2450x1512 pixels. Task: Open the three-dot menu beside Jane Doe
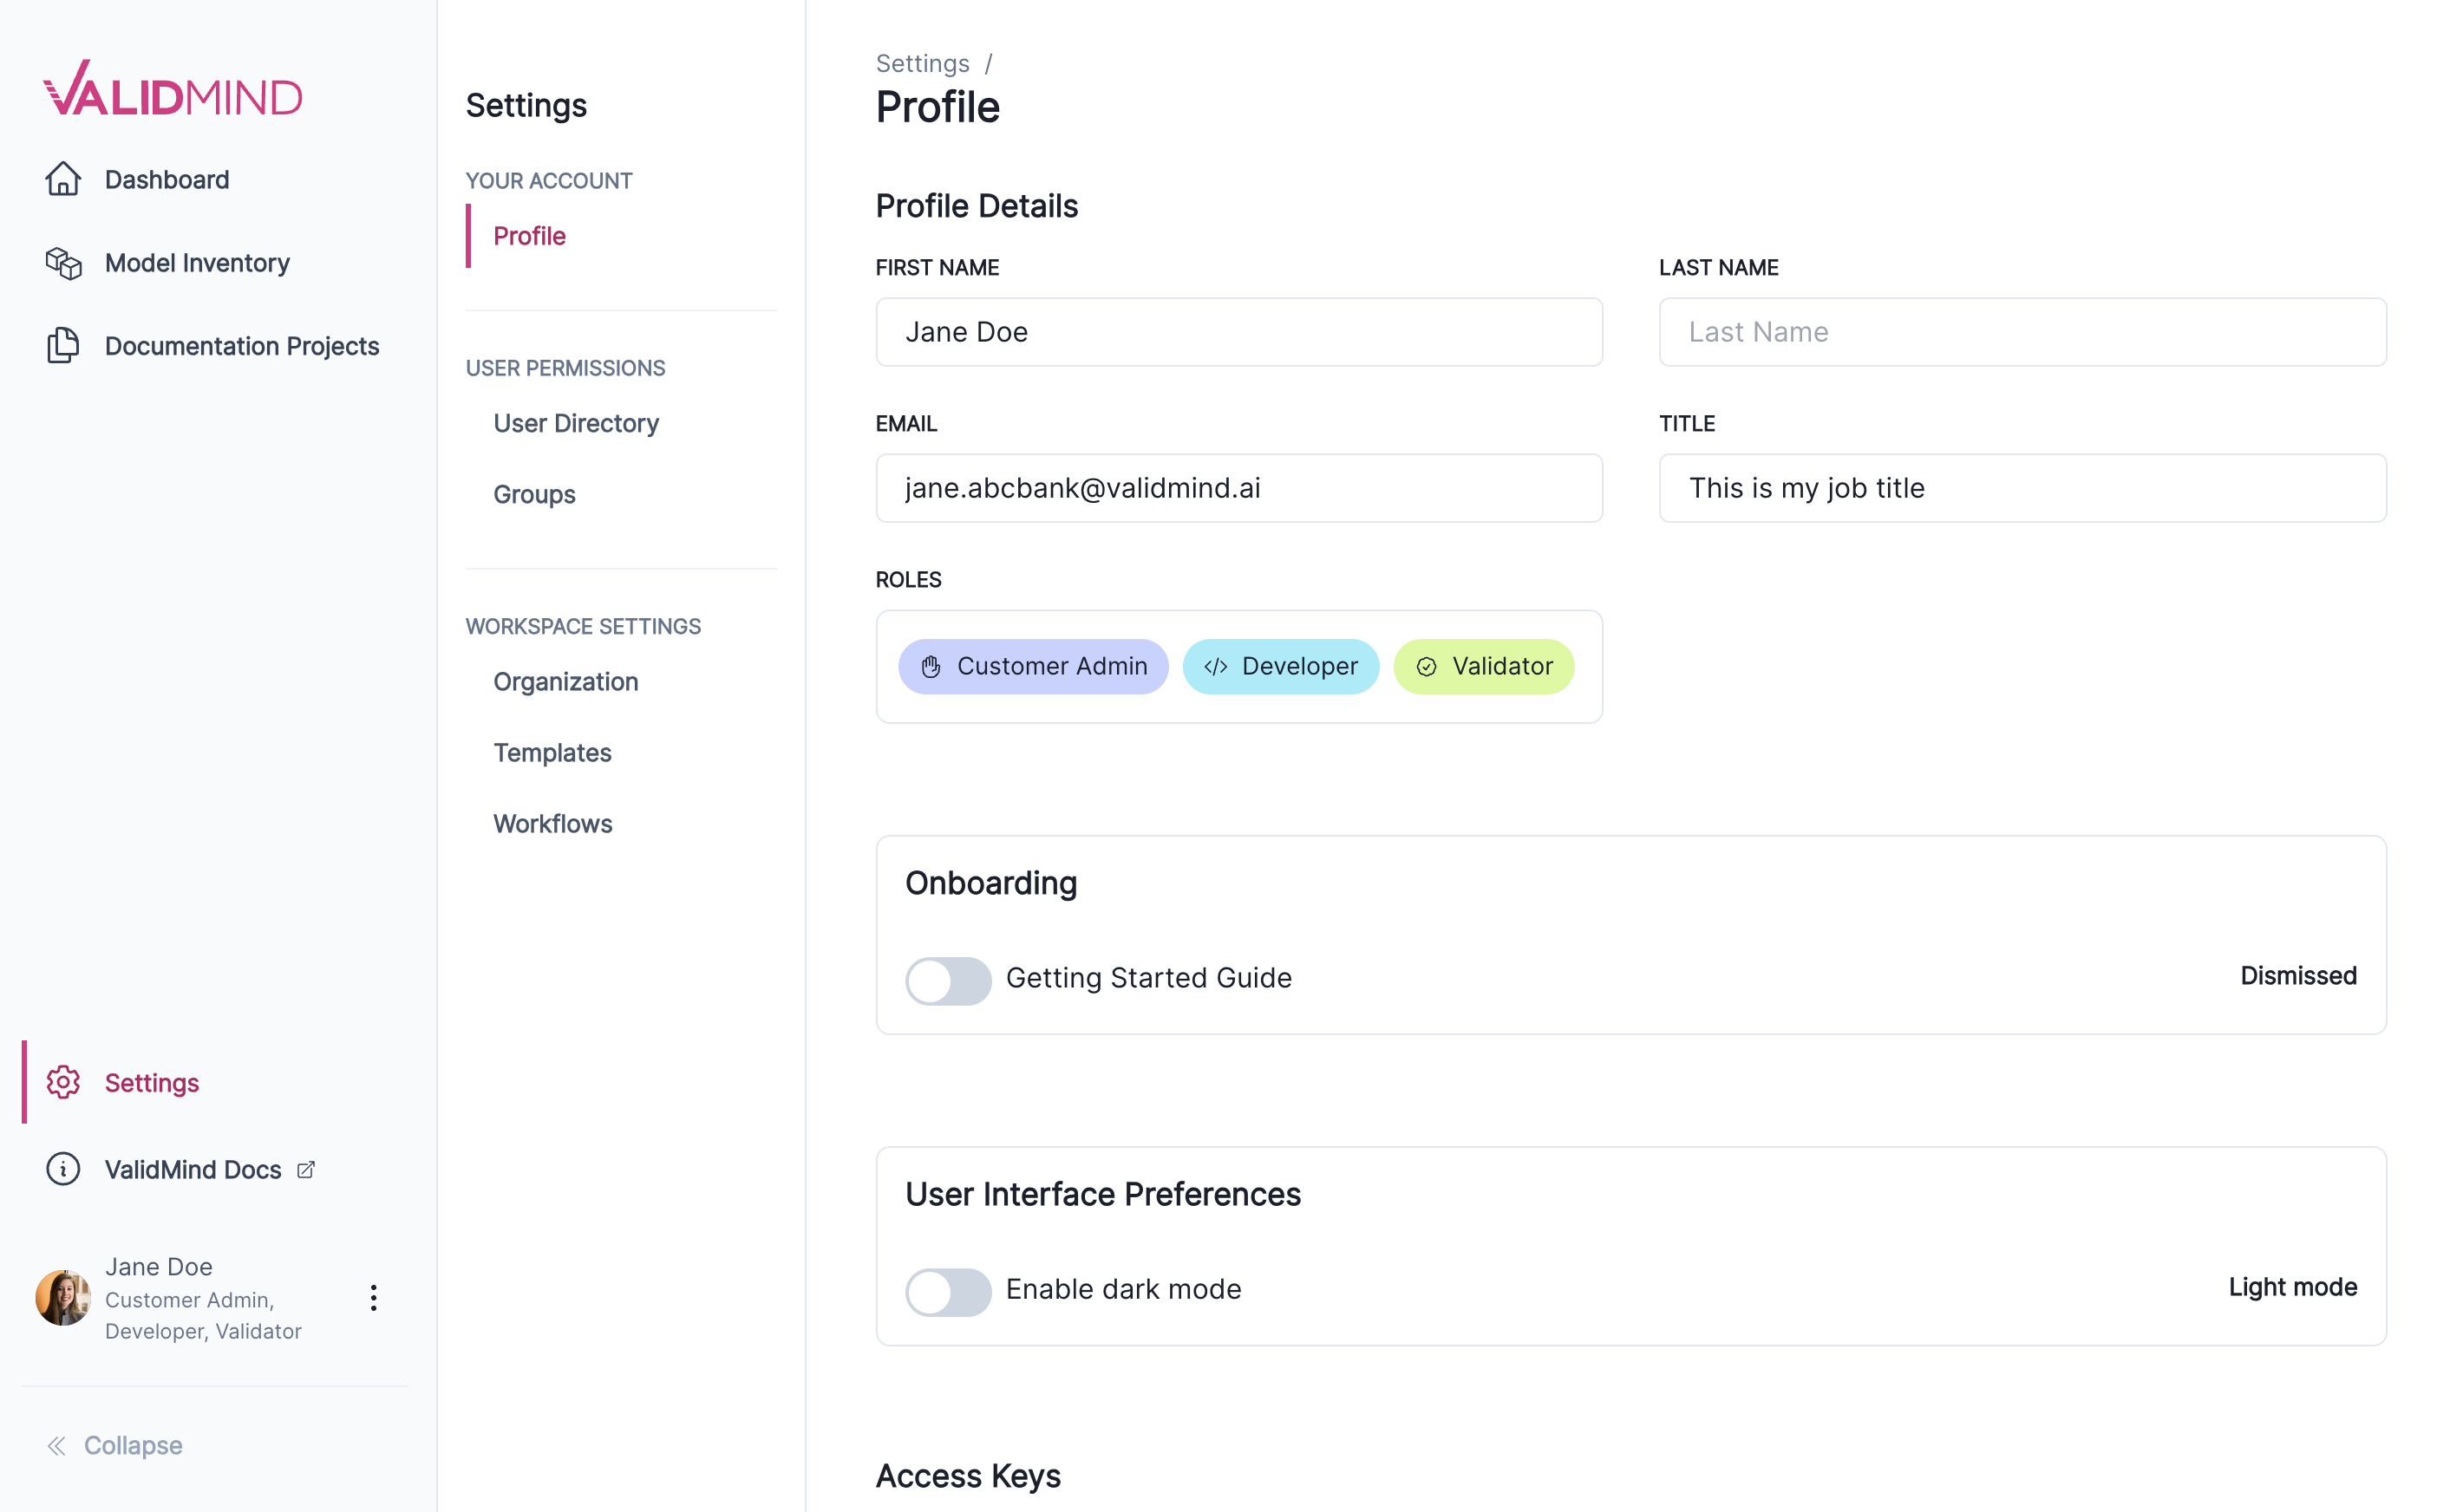click(374, 1298)
